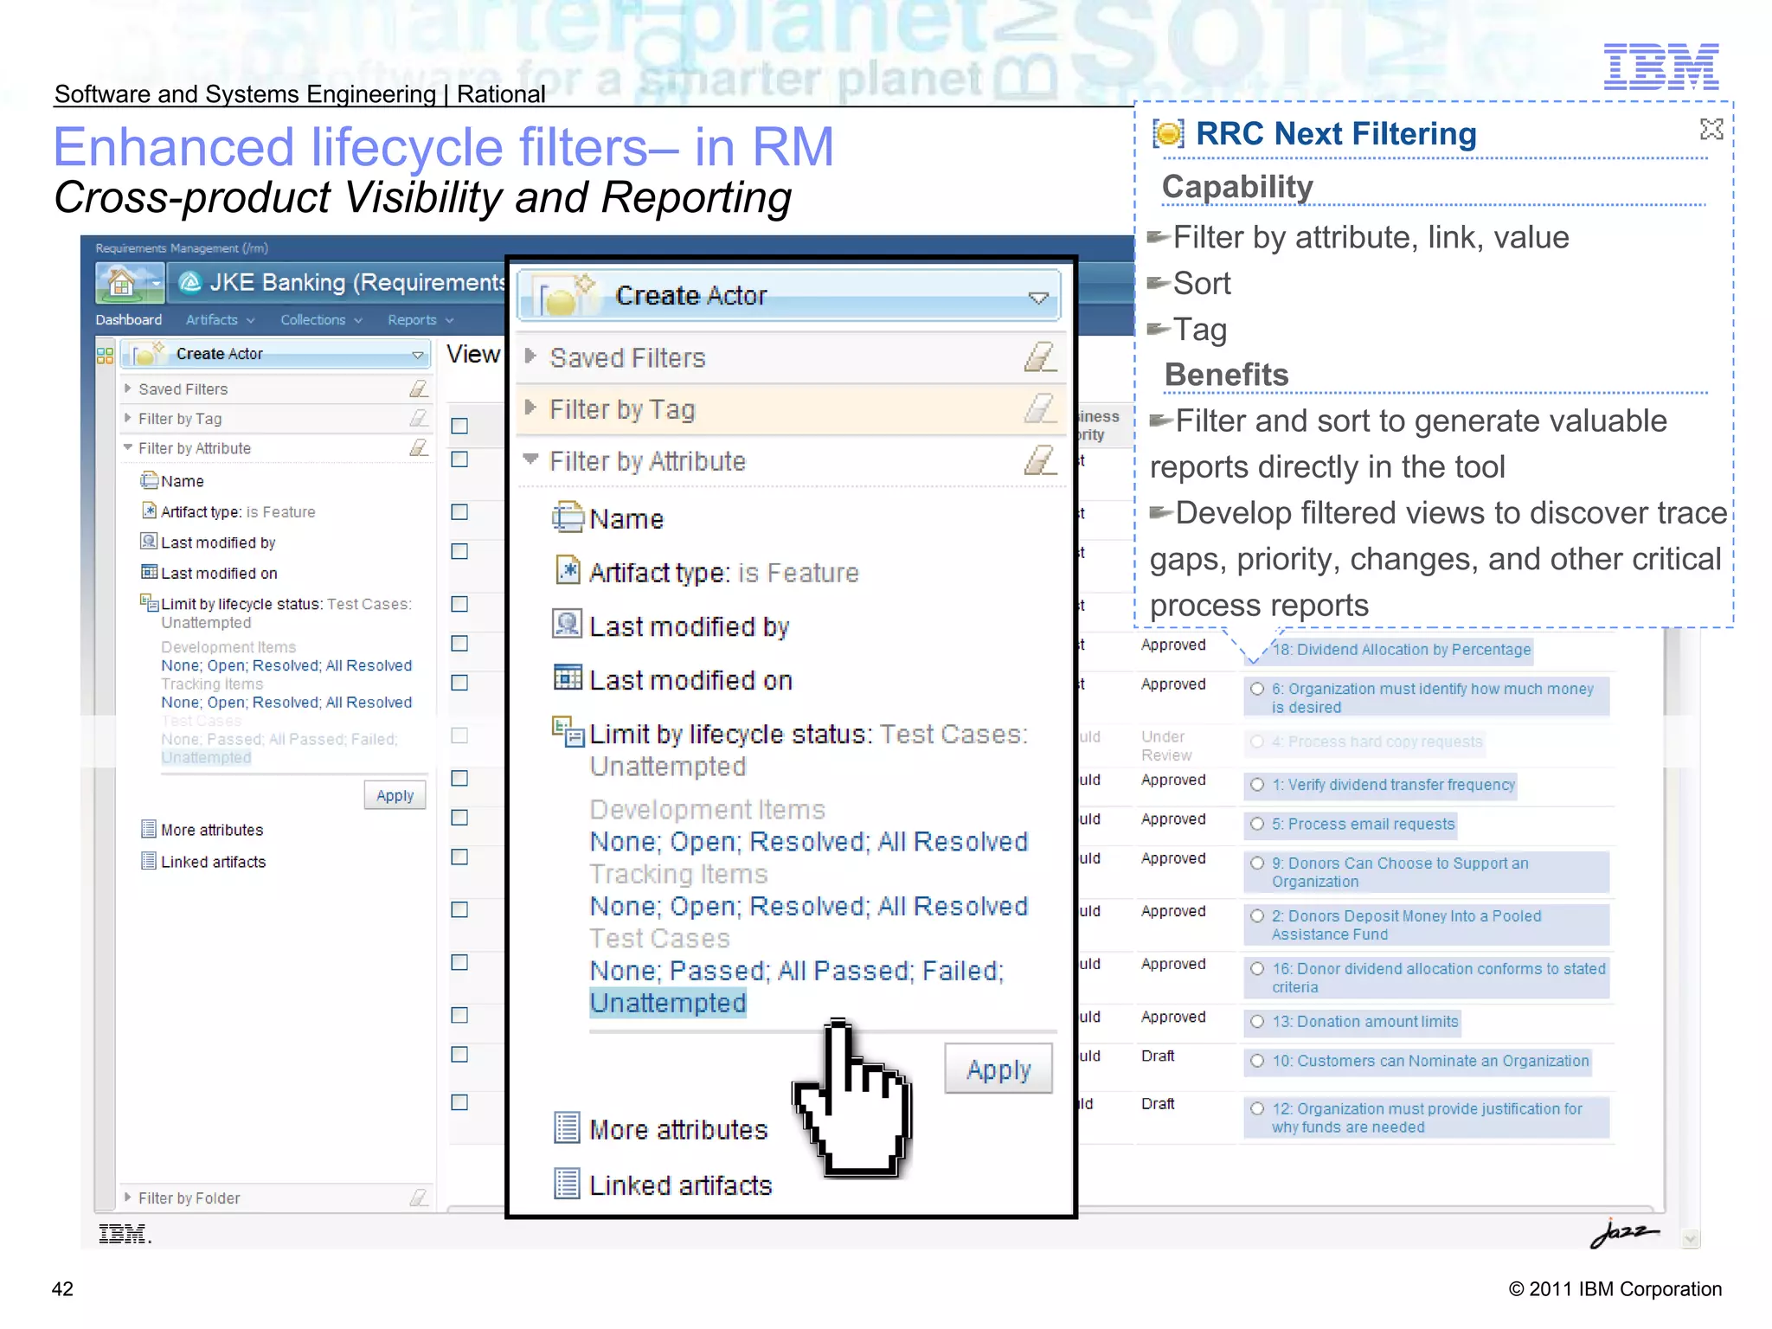Collapse Filter by Attribute in the sidebar
The image size is (1772, 1329).
(127, 448)
